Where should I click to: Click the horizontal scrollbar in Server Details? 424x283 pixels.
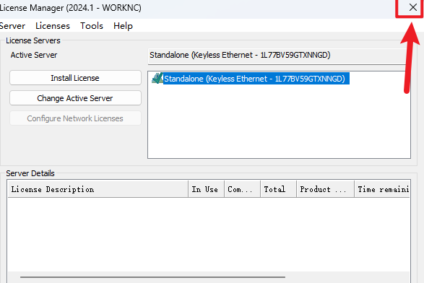[152, 277]
